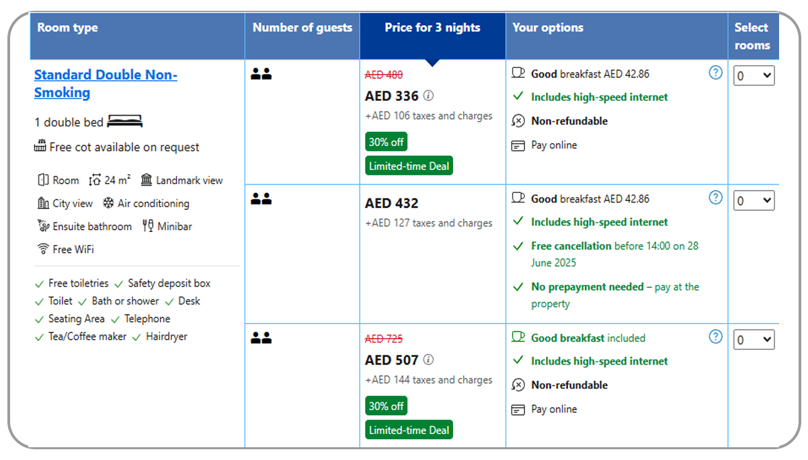Viewport: 808px width, 460px height.
Task: Click the Landmark view icon
Action: pyautogui.click(x=147, y=180)
